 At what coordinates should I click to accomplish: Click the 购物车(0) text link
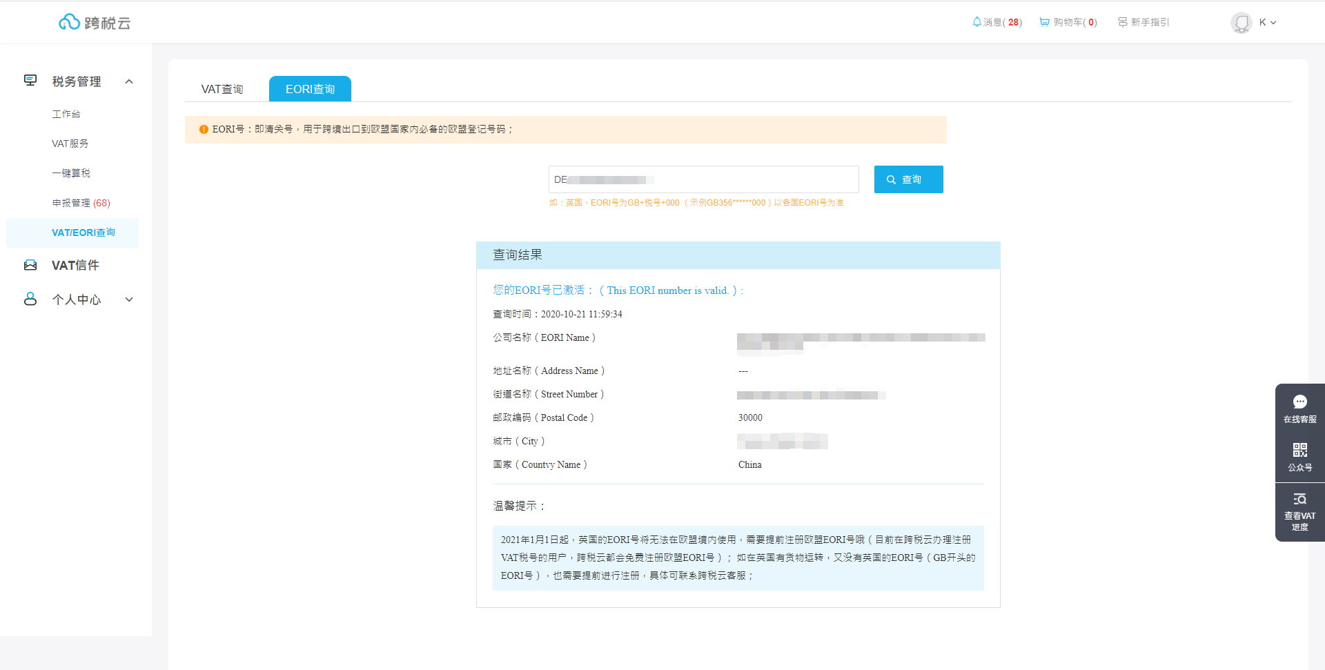1075,22
